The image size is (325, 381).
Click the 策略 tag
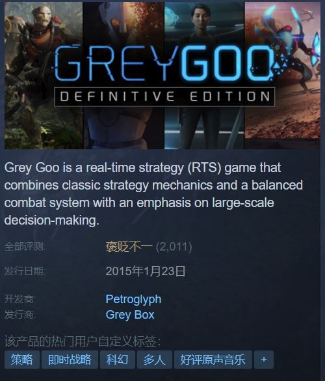point(22,360)
